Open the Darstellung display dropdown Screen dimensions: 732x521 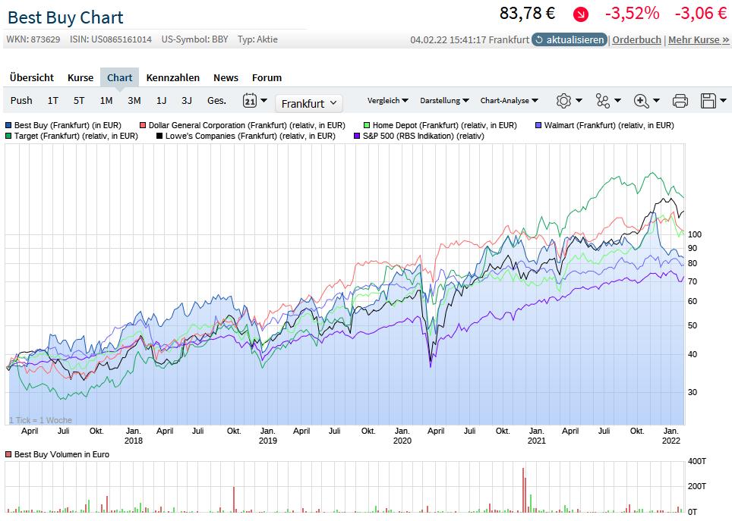click(x=444, y=100)
